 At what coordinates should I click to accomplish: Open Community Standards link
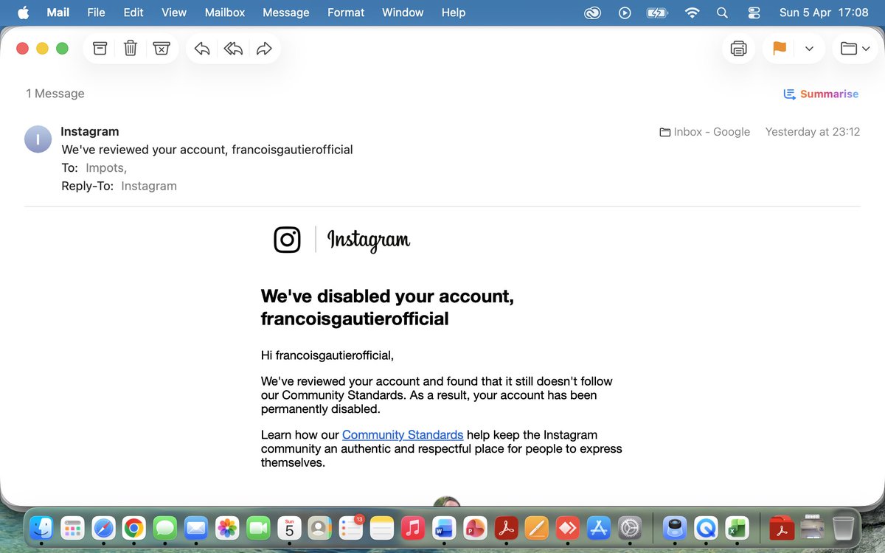[403, 435]
